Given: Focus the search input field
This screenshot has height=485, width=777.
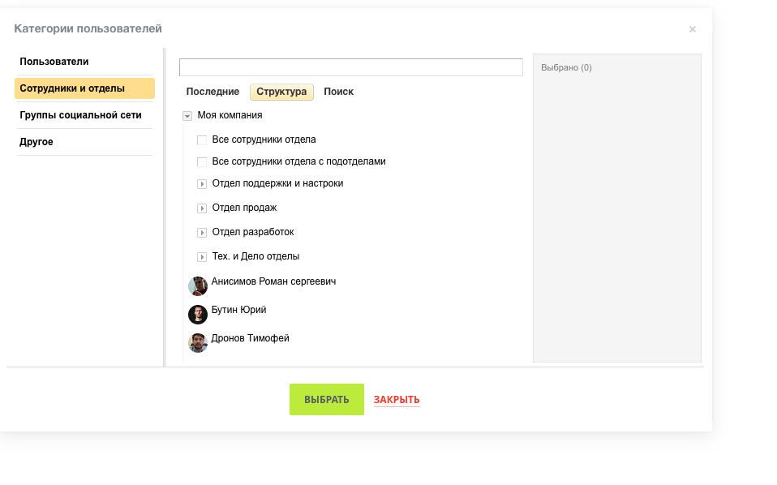Looking at the screenshot, I should coord(350,67).
